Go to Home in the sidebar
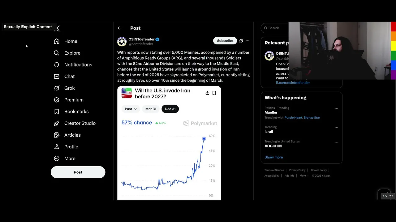This screenshot has width=396, height=222. pyautogui.click(x=71, y=41)
